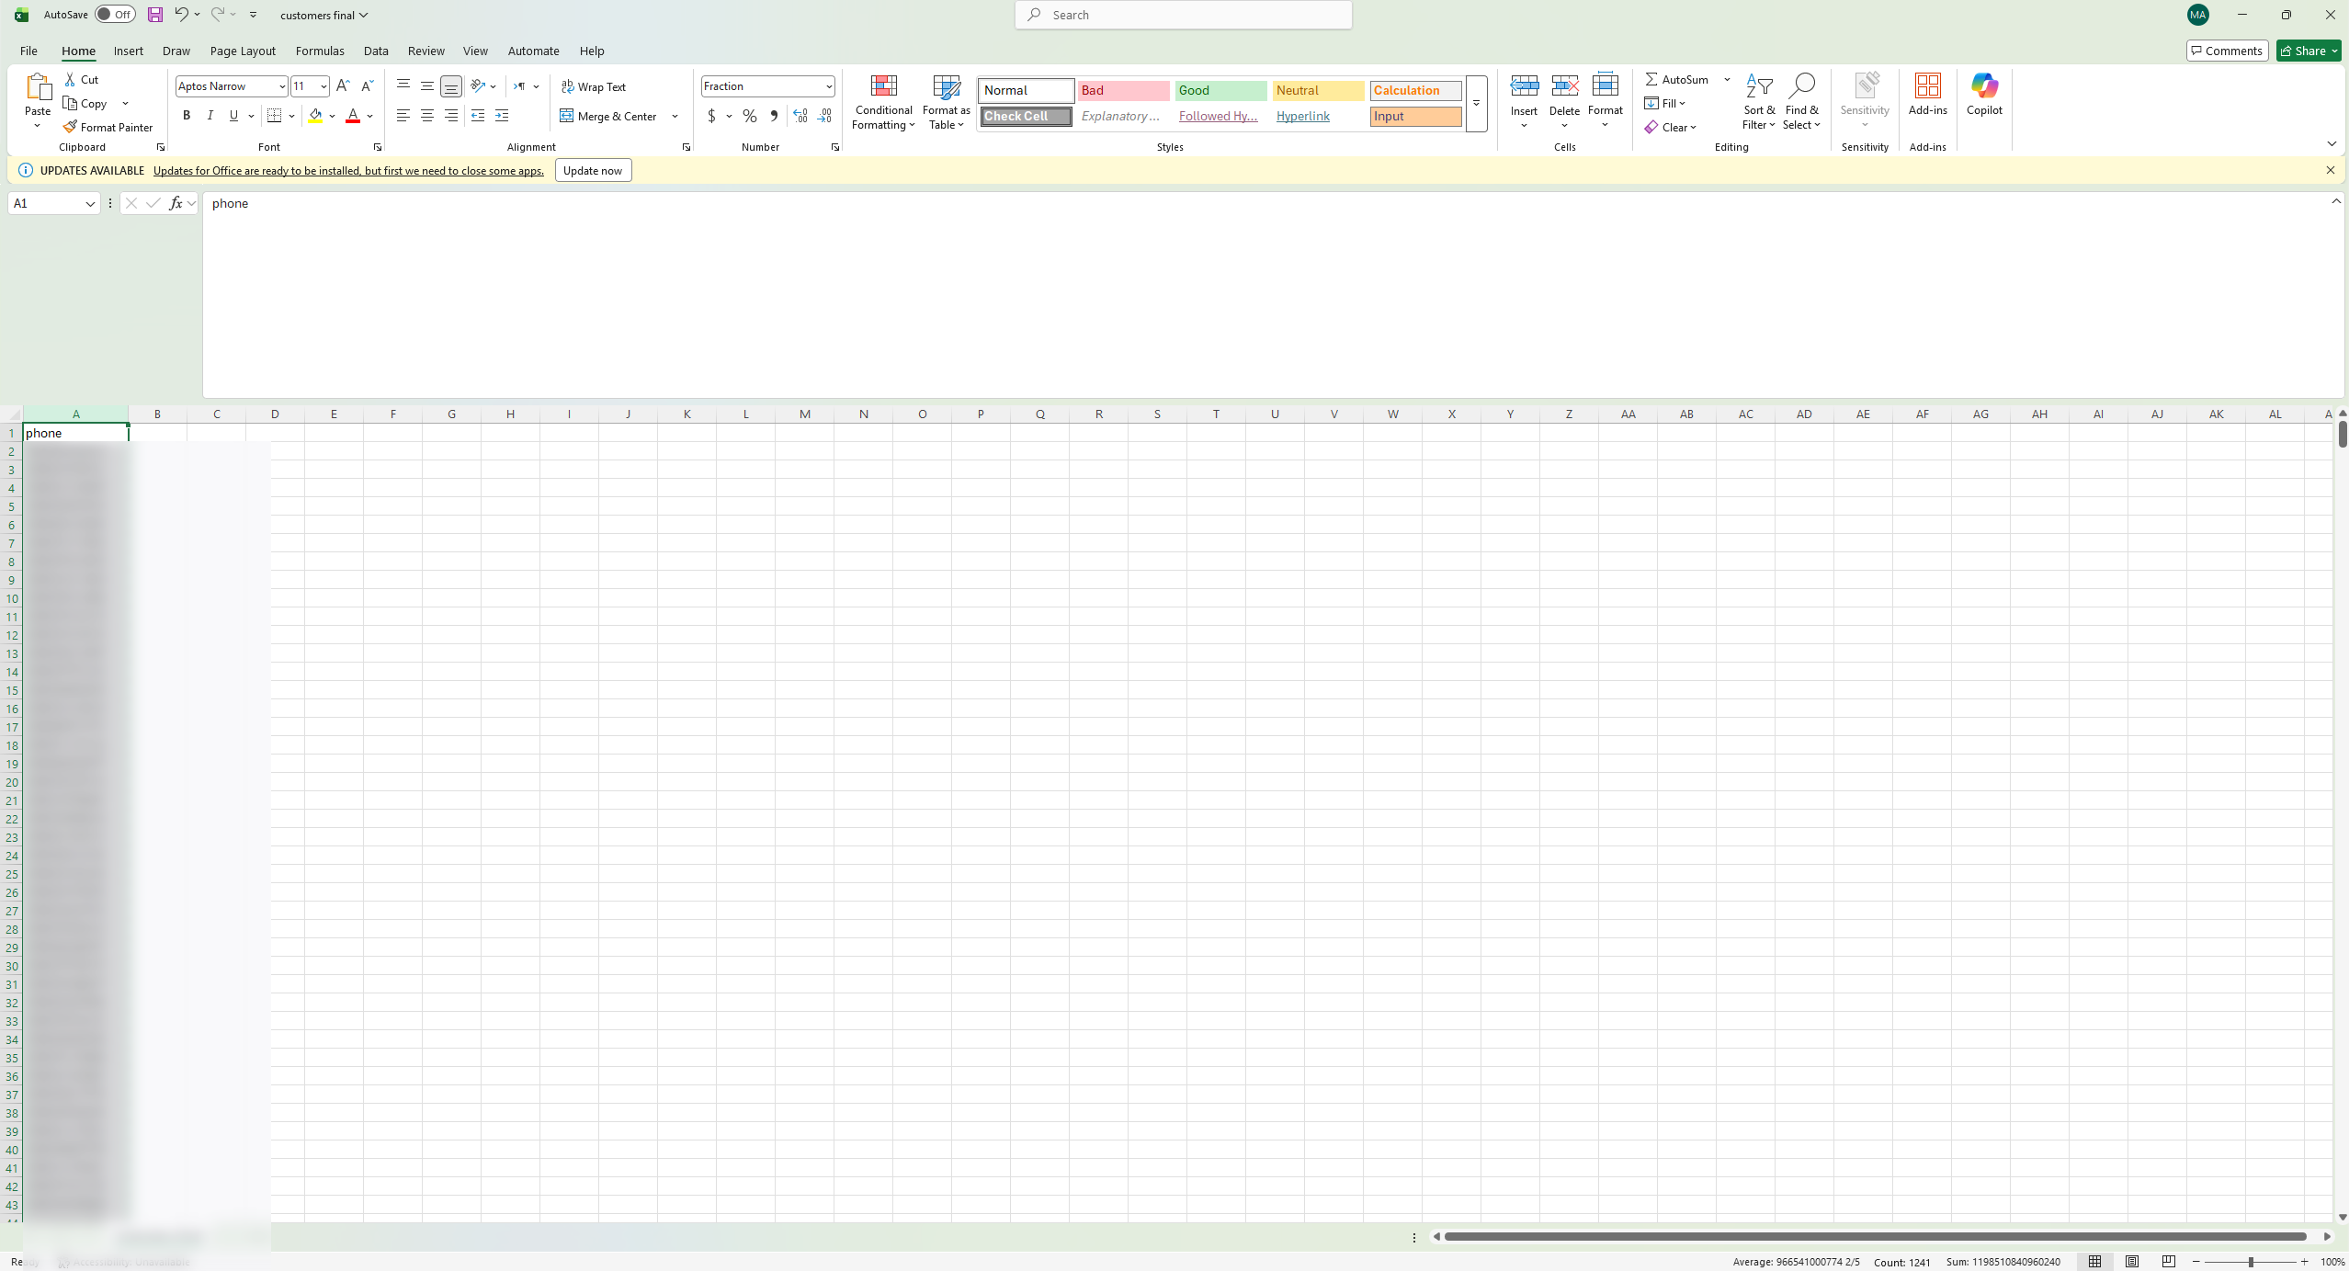Decrease font size with smaller A icon
The image size is (2349, 1271).
(367, 85)
